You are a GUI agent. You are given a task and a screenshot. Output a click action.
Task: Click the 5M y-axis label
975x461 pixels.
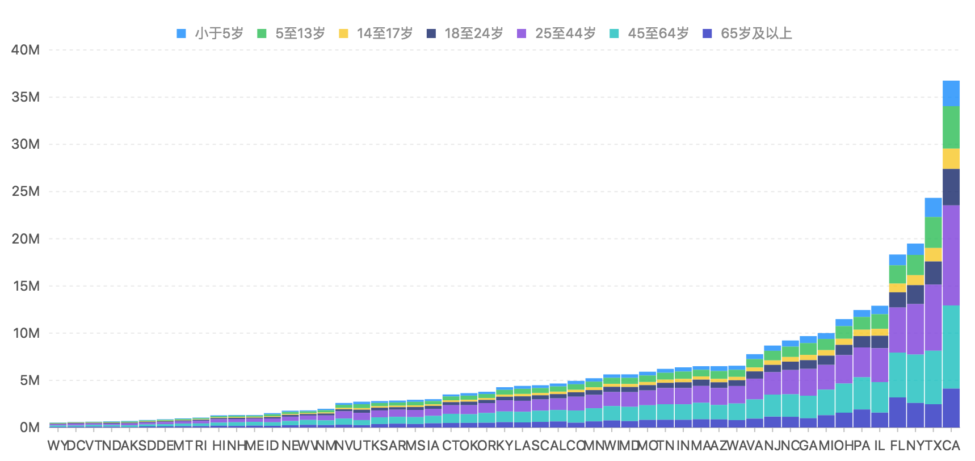click(x=30, y=380)
